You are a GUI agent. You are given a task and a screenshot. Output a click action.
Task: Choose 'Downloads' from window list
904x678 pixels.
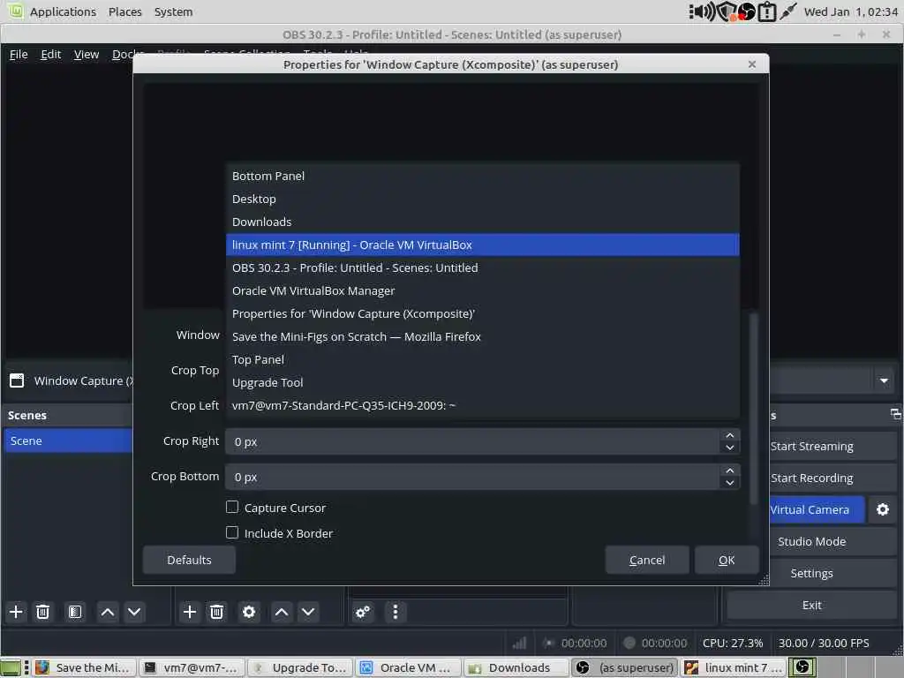click(483, 222)
